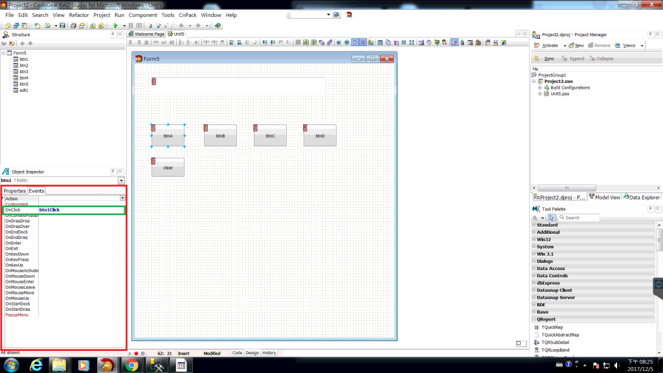
Task: Click the Move Up arrow in Structure panel
Action: tap(23, 43)
